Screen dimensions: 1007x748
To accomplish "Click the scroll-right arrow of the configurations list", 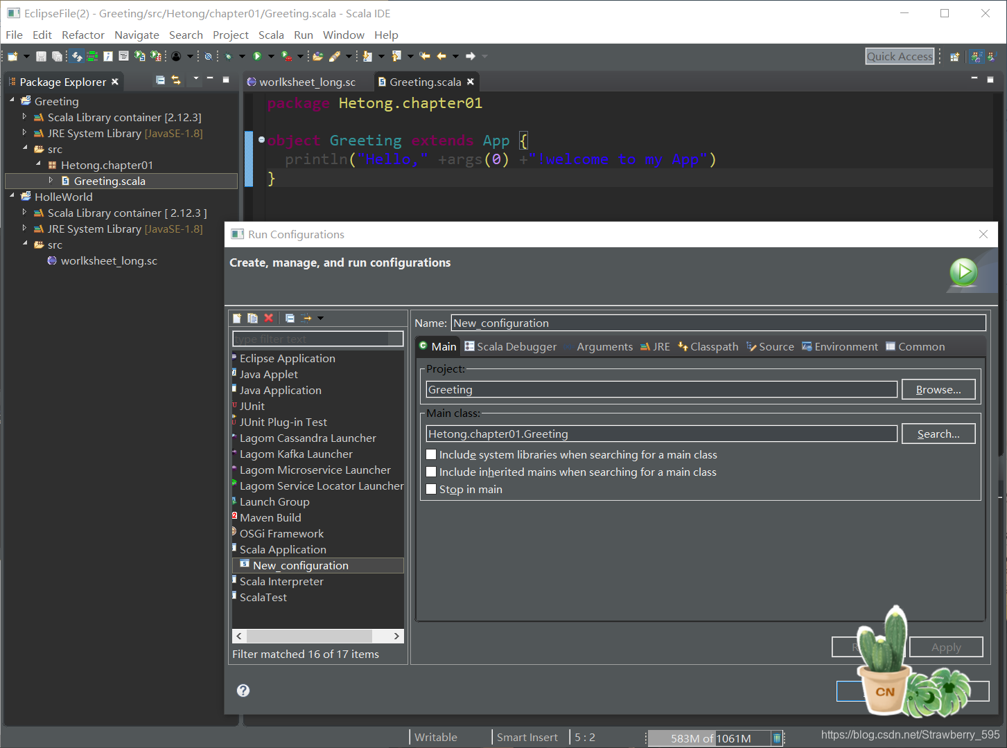I will [396, 636].
